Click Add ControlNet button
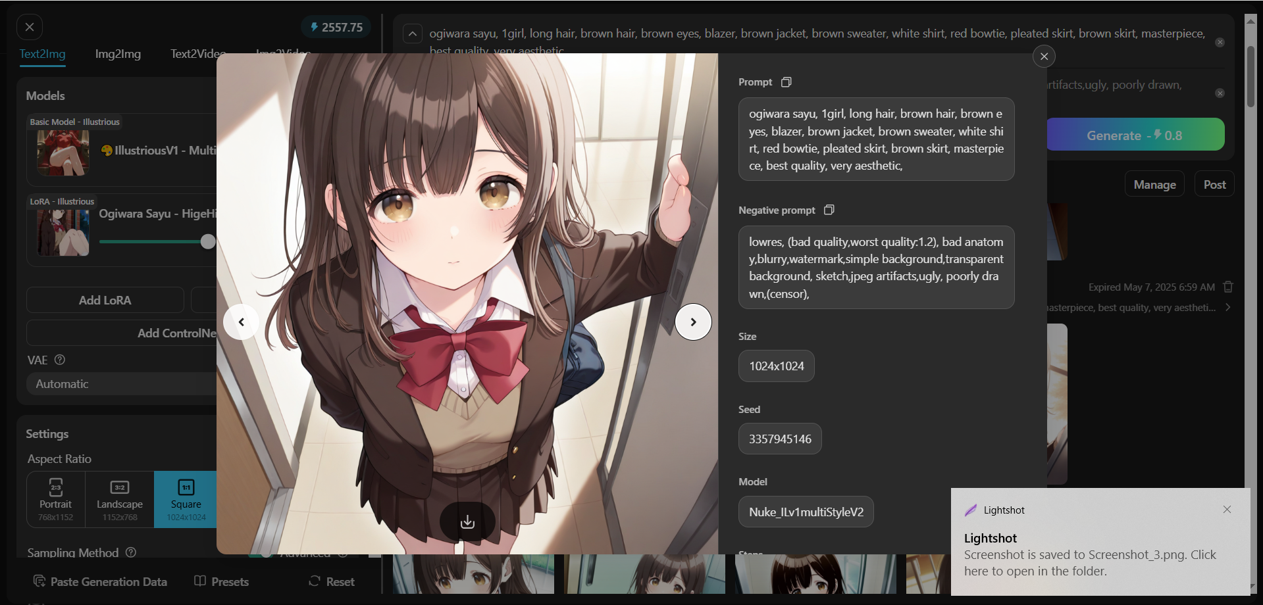 point(122,333)
